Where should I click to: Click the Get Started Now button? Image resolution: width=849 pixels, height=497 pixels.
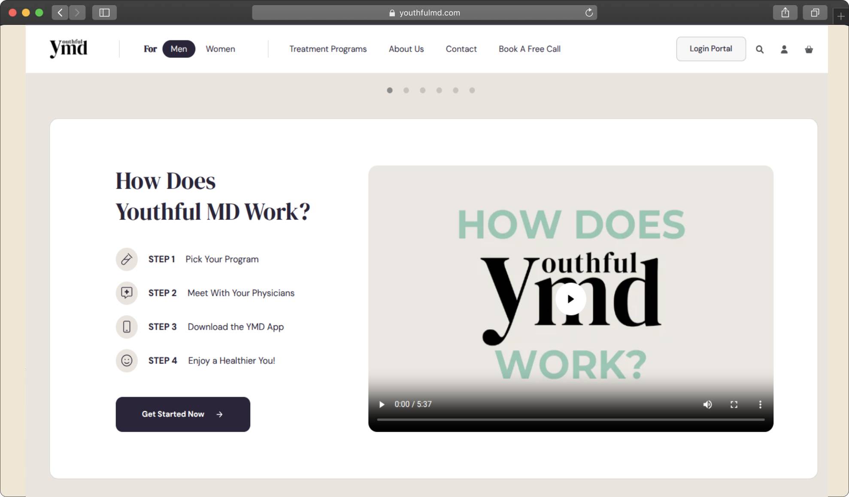click(x=183, y=414)
